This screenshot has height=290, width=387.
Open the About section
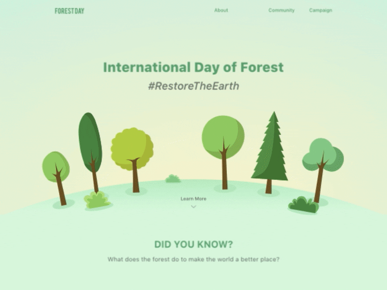221,10
